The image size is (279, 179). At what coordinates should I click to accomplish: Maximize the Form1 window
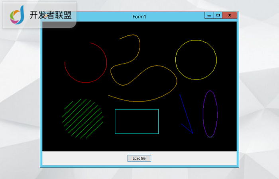click(x=218, y=16)
